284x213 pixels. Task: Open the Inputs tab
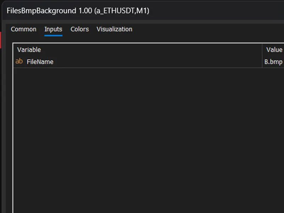click(x=53, y=29)
